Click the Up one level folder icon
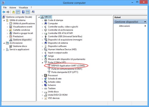The image size is (149, 107). click(13, 12)
